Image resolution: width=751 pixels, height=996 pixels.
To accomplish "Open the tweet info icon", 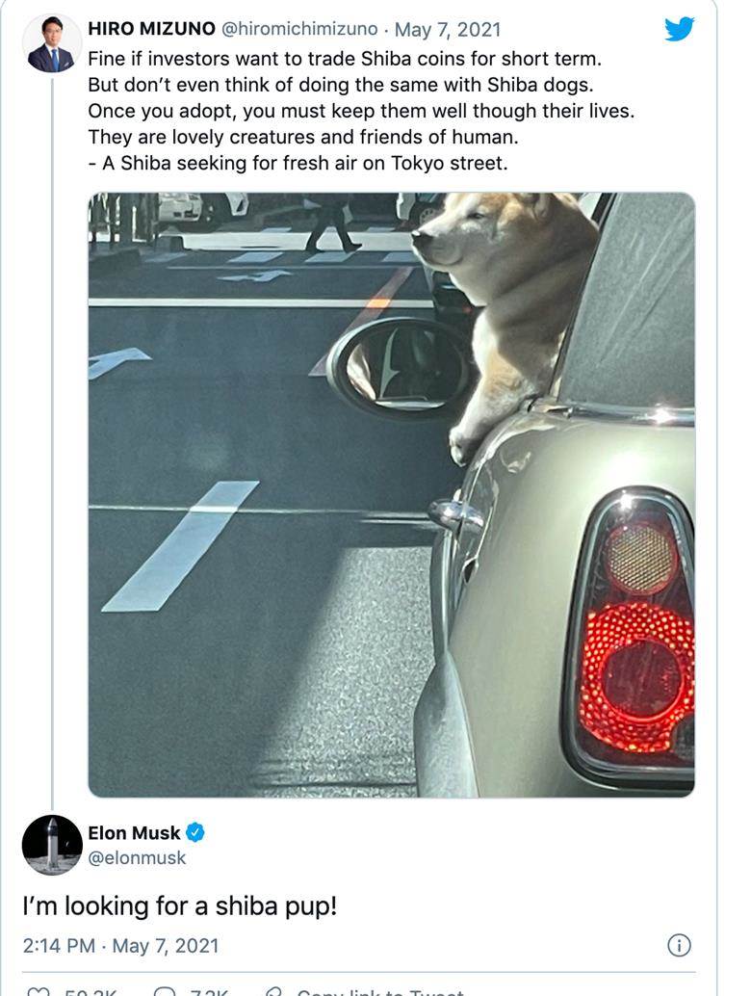I will click(679, 945).
